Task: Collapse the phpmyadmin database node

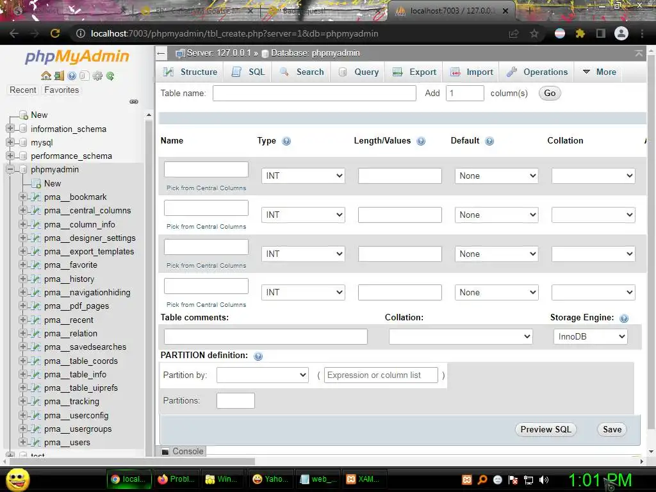Action: coord(10,169)
